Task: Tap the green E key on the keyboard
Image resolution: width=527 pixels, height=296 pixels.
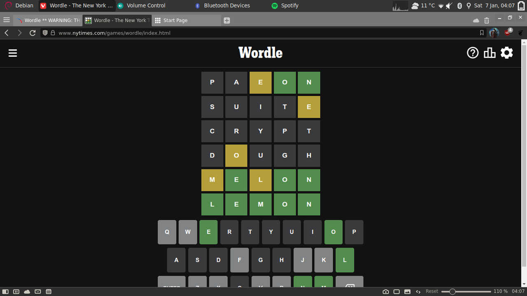Action: (209, 232)
